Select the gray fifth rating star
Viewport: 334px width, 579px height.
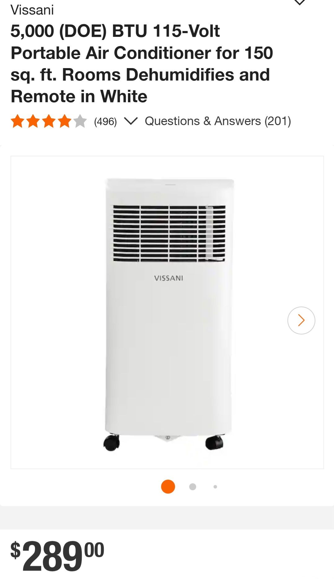tap(80, 121)
